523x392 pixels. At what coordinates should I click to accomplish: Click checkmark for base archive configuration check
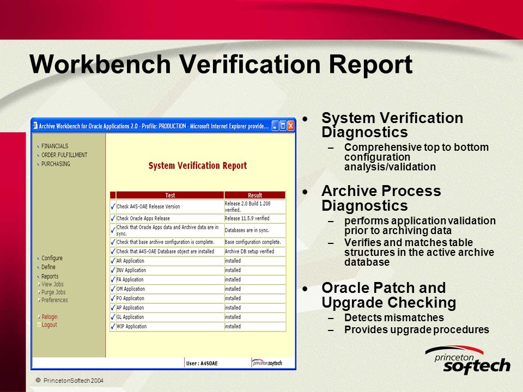[x=113, y=242]
